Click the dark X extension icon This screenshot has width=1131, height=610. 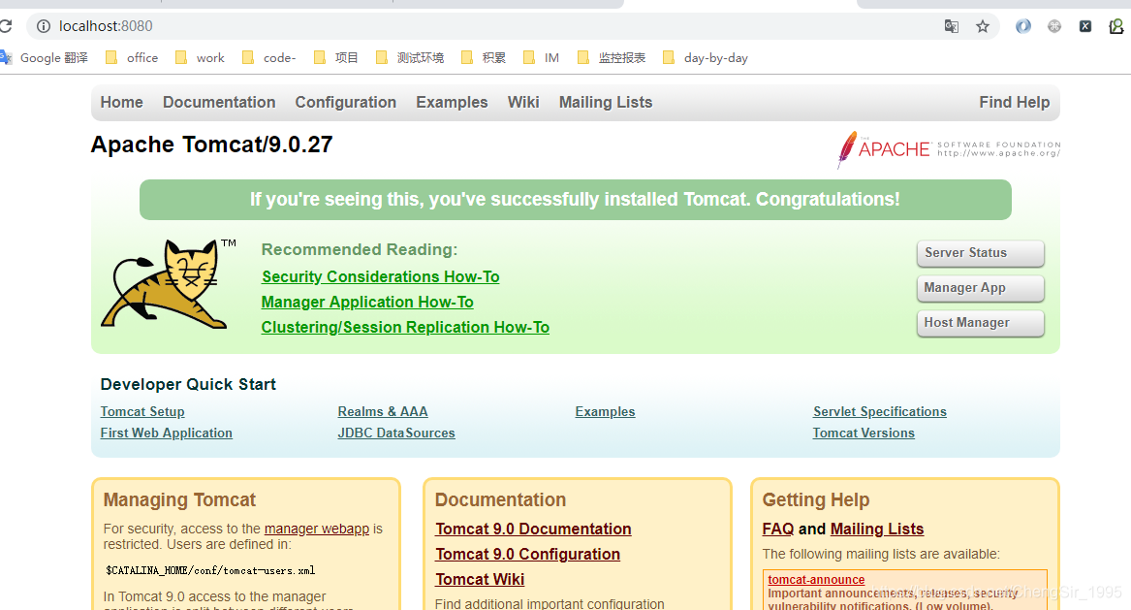pos(1084,27)
